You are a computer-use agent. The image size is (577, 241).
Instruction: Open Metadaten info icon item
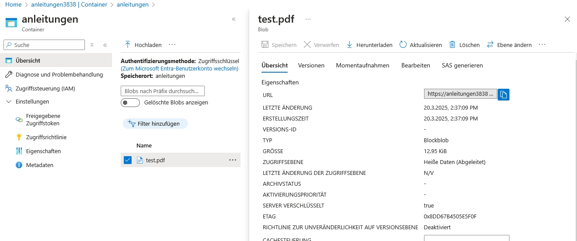coord(19,165)
